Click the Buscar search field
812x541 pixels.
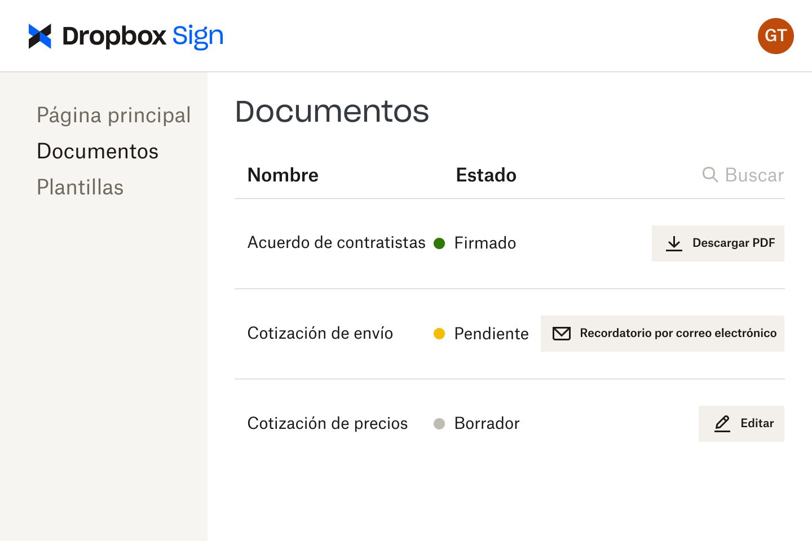pos(754,175)
